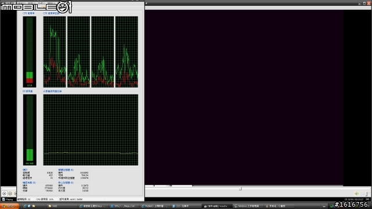Click the Playing status icon
This screenshot has height=209, width=372.
(3, 200)
